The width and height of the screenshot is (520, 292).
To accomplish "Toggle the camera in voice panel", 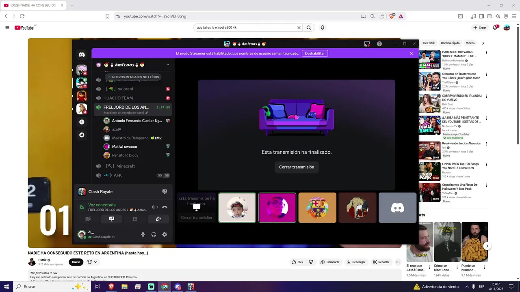I will [88, 219].
